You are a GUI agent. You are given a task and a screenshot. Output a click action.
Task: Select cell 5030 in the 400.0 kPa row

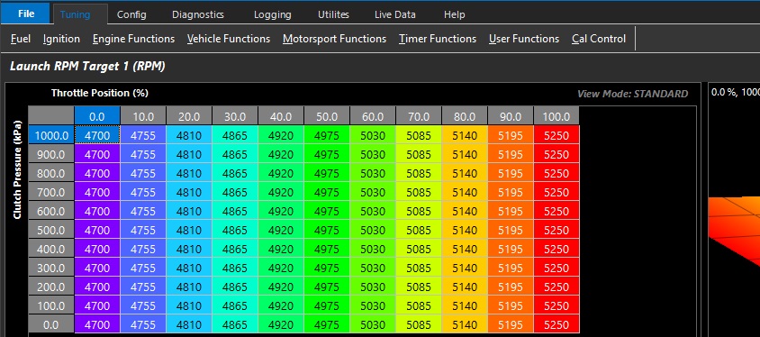373,249
